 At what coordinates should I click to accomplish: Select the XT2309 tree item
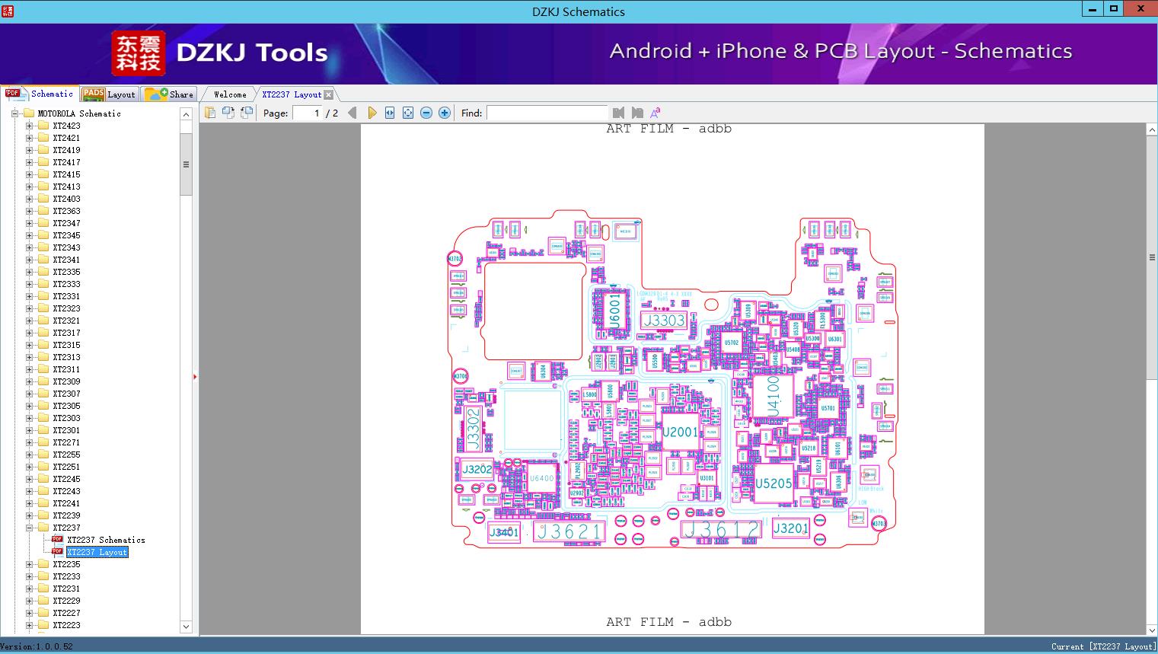(66, 381)
